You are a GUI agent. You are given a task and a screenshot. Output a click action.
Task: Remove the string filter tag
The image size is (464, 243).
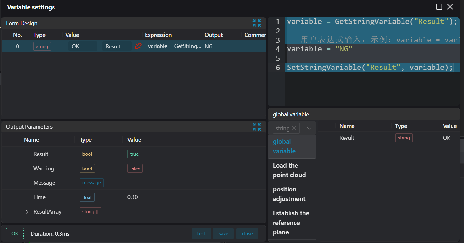294,128
